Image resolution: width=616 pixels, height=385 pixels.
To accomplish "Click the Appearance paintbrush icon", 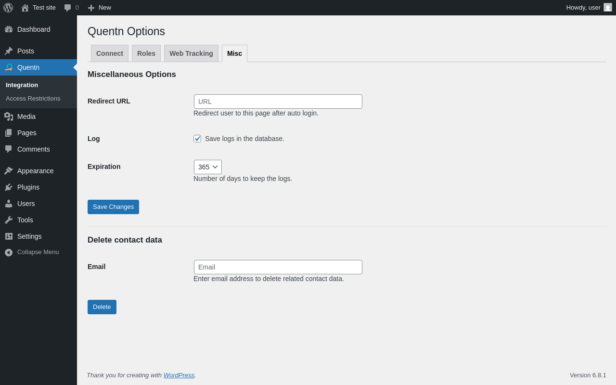I will click(9, 171).
